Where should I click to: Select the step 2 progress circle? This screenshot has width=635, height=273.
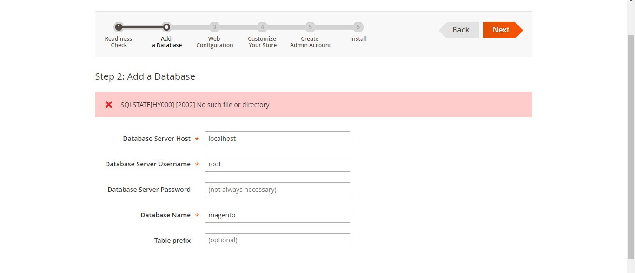[x=166, y=27]
